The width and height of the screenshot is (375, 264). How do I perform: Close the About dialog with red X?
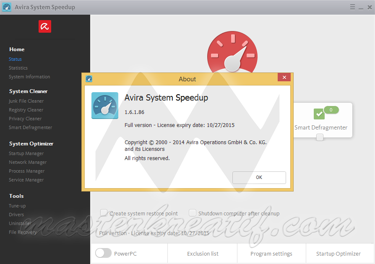[x=284, y=77]
